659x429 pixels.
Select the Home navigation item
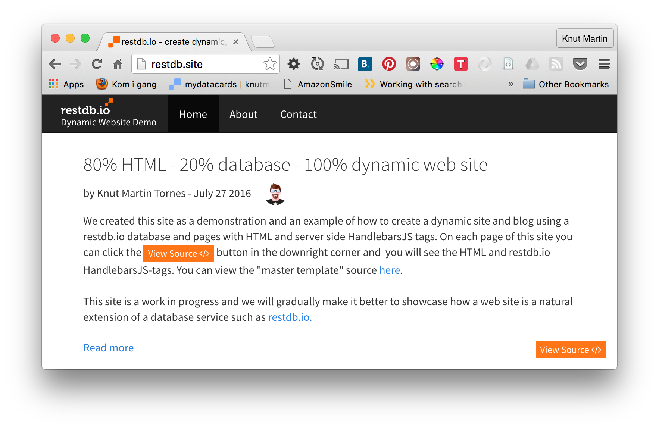(193, 114)
